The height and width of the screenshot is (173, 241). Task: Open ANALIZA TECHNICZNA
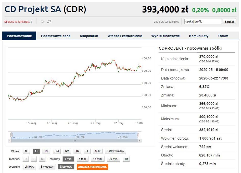pos(92,167)
